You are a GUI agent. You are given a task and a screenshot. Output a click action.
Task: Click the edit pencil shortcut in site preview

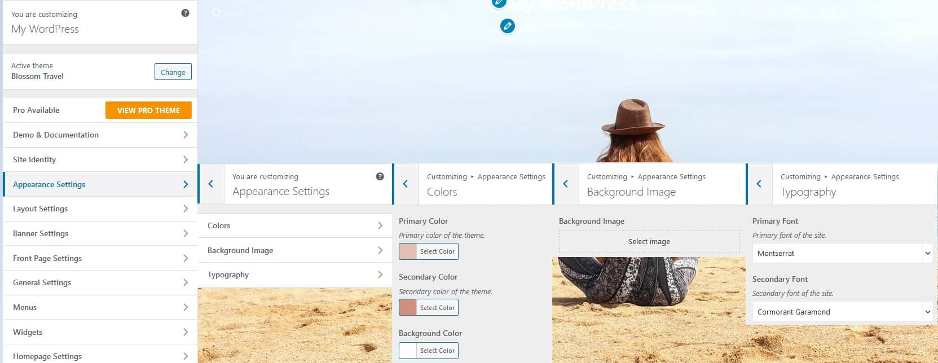click(508, 26)
